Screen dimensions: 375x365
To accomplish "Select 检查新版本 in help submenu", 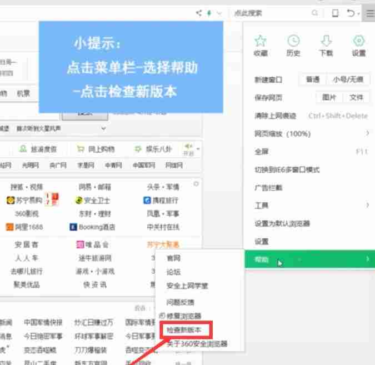I will (184, 330).
